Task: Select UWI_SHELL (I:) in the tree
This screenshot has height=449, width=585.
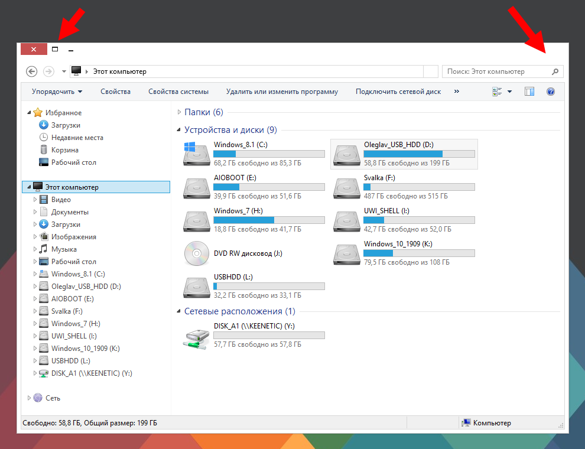Action: (x=74, y=336)
